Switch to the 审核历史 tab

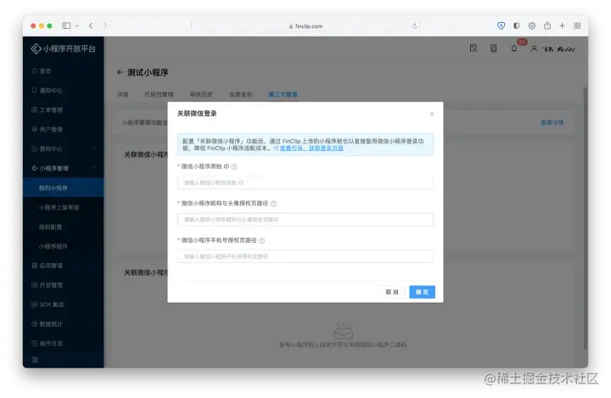tap(201, 94)
